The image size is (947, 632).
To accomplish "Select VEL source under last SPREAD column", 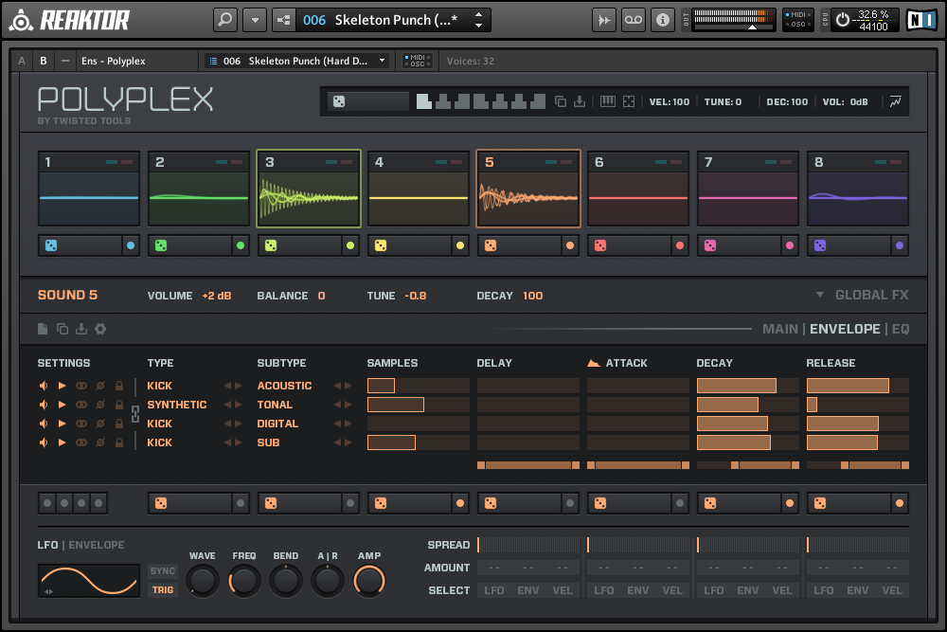I will click(x=891, y=590).
